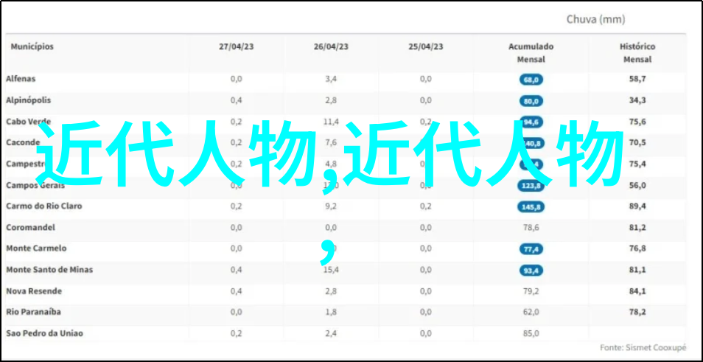Click Nova Resende 26/04/23 value 2,8
Screen dimensions: 703x362
pos(331,291)
